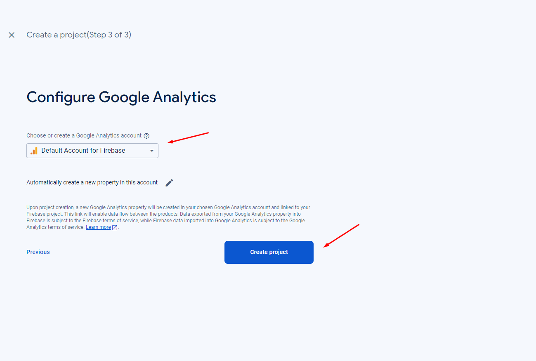The image size is (536, 361).
Task: Select the Choose or create account label
Action: [84, 135]
